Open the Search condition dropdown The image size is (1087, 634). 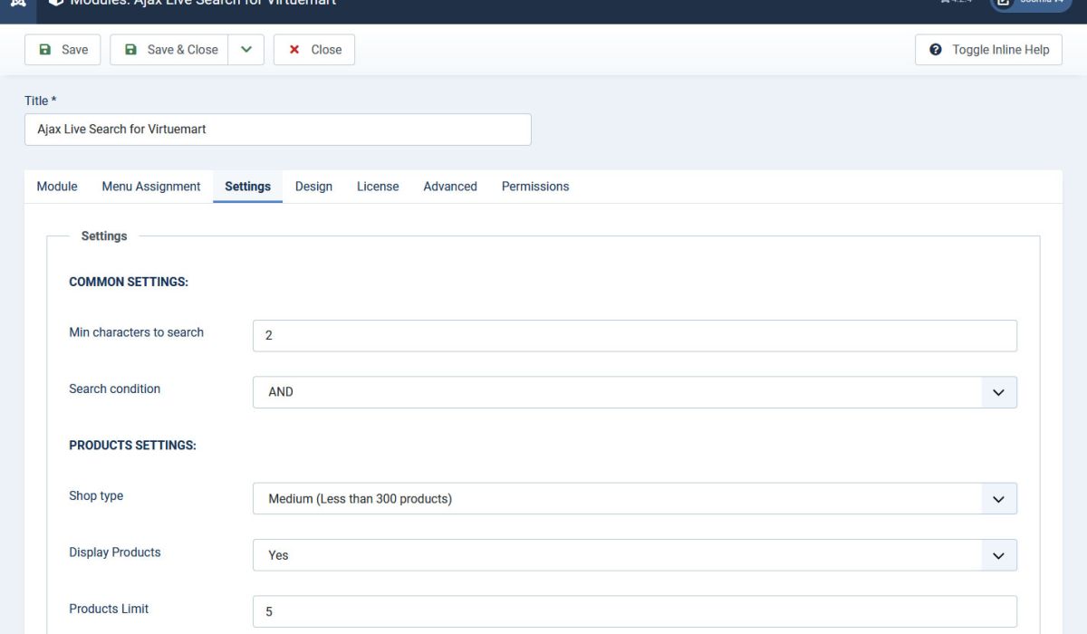(x=635, y=392)
